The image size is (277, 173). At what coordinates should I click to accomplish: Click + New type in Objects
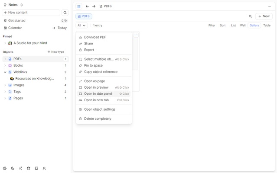[x=56, y=52]
